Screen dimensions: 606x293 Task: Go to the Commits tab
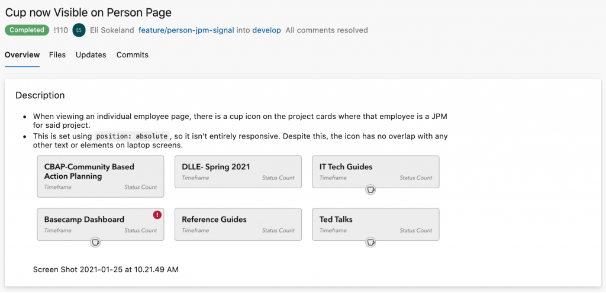tap(132, 55)
